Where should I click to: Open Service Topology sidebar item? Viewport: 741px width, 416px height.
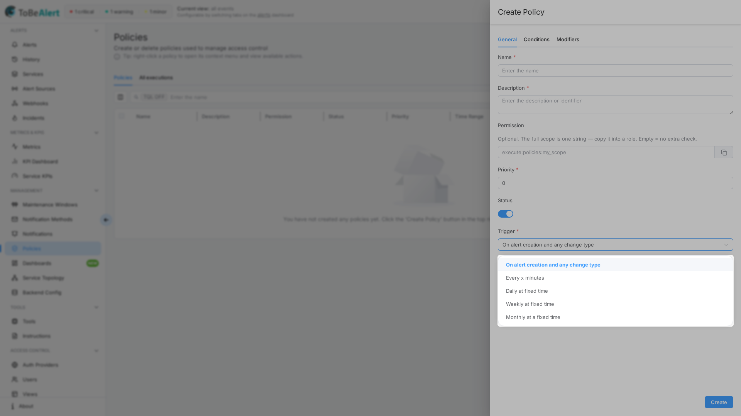[53, 278]
